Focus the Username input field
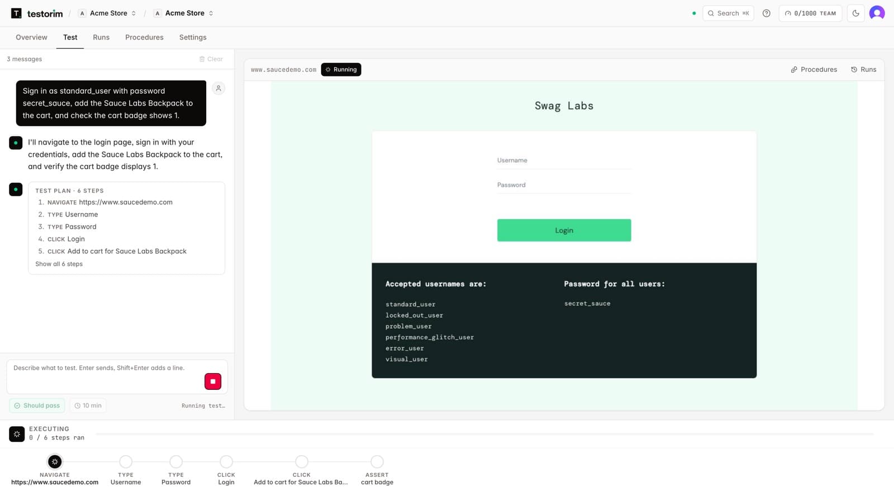Image resolution: width=894 pixels, height=502 pixels. [x=564, y=161]
